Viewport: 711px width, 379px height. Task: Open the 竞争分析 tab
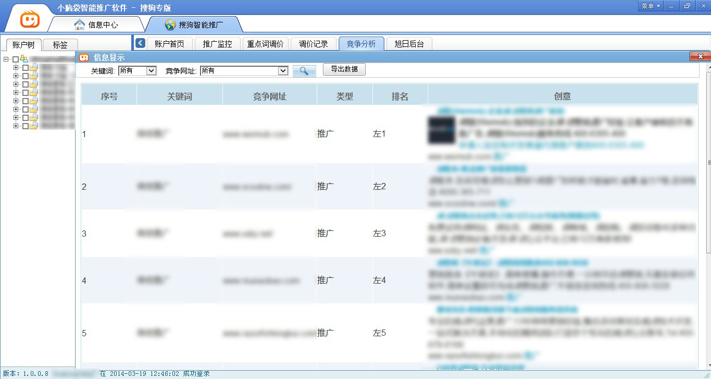point(361,44)
